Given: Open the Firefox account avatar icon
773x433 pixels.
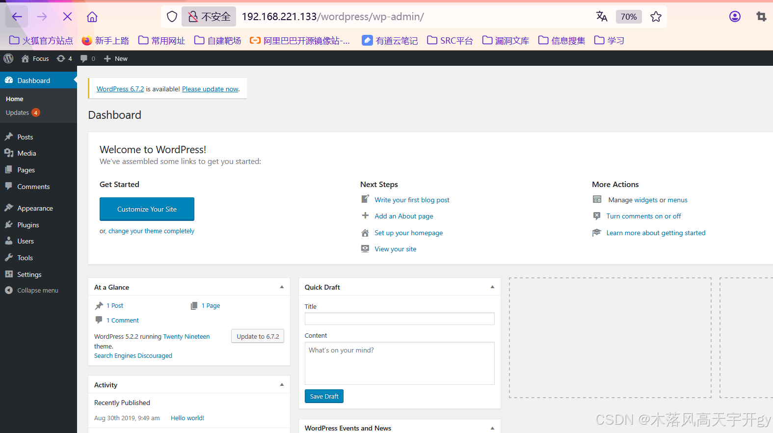Looking at the screenshot, I should pos(735,17).
